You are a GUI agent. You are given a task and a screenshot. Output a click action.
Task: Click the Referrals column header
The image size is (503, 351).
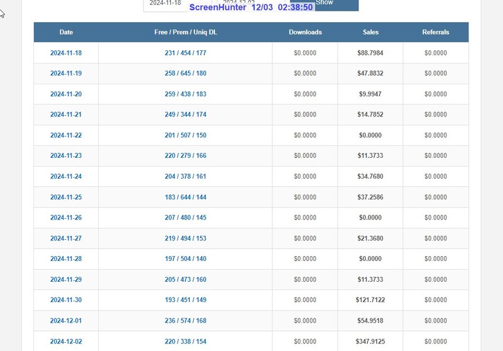[436, 32]
